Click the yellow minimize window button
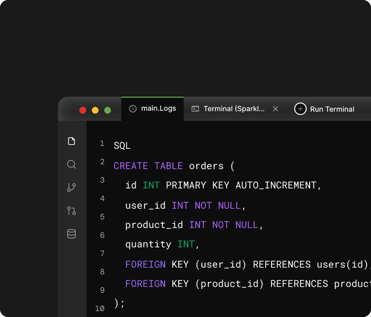371x317 pixels. click(95, 110)
